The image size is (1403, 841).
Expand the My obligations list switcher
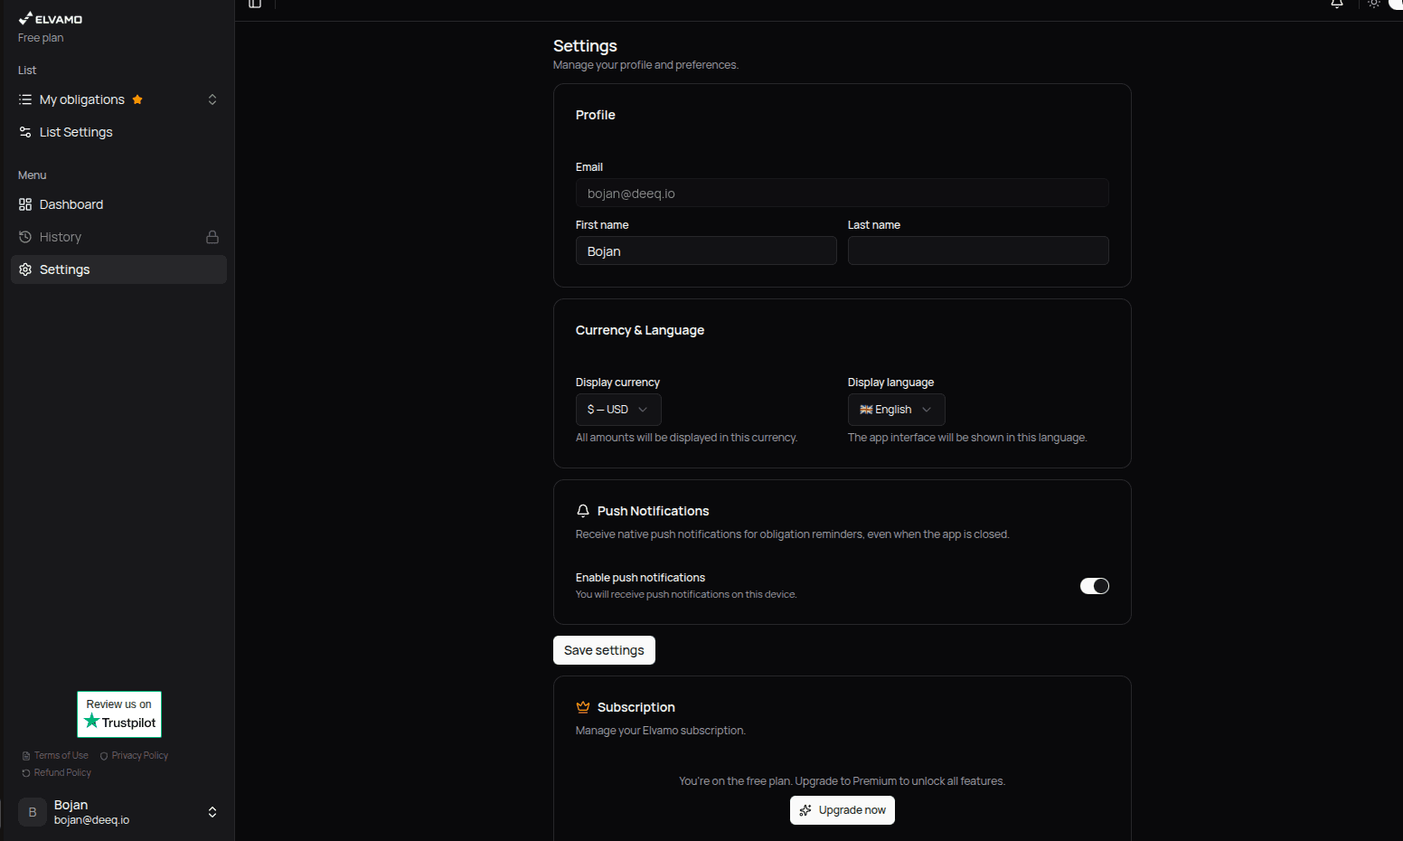(212, 99)
